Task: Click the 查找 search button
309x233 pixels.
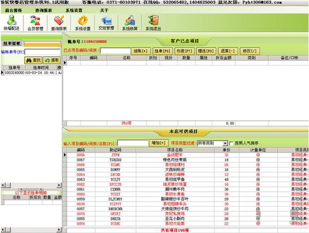Action: click(33, 60)
